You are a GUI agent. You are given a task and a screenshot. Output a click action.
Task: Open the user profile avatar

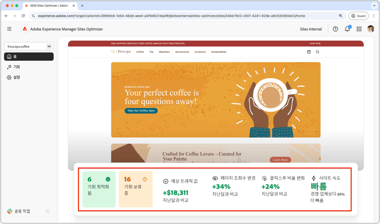point(370,29)
